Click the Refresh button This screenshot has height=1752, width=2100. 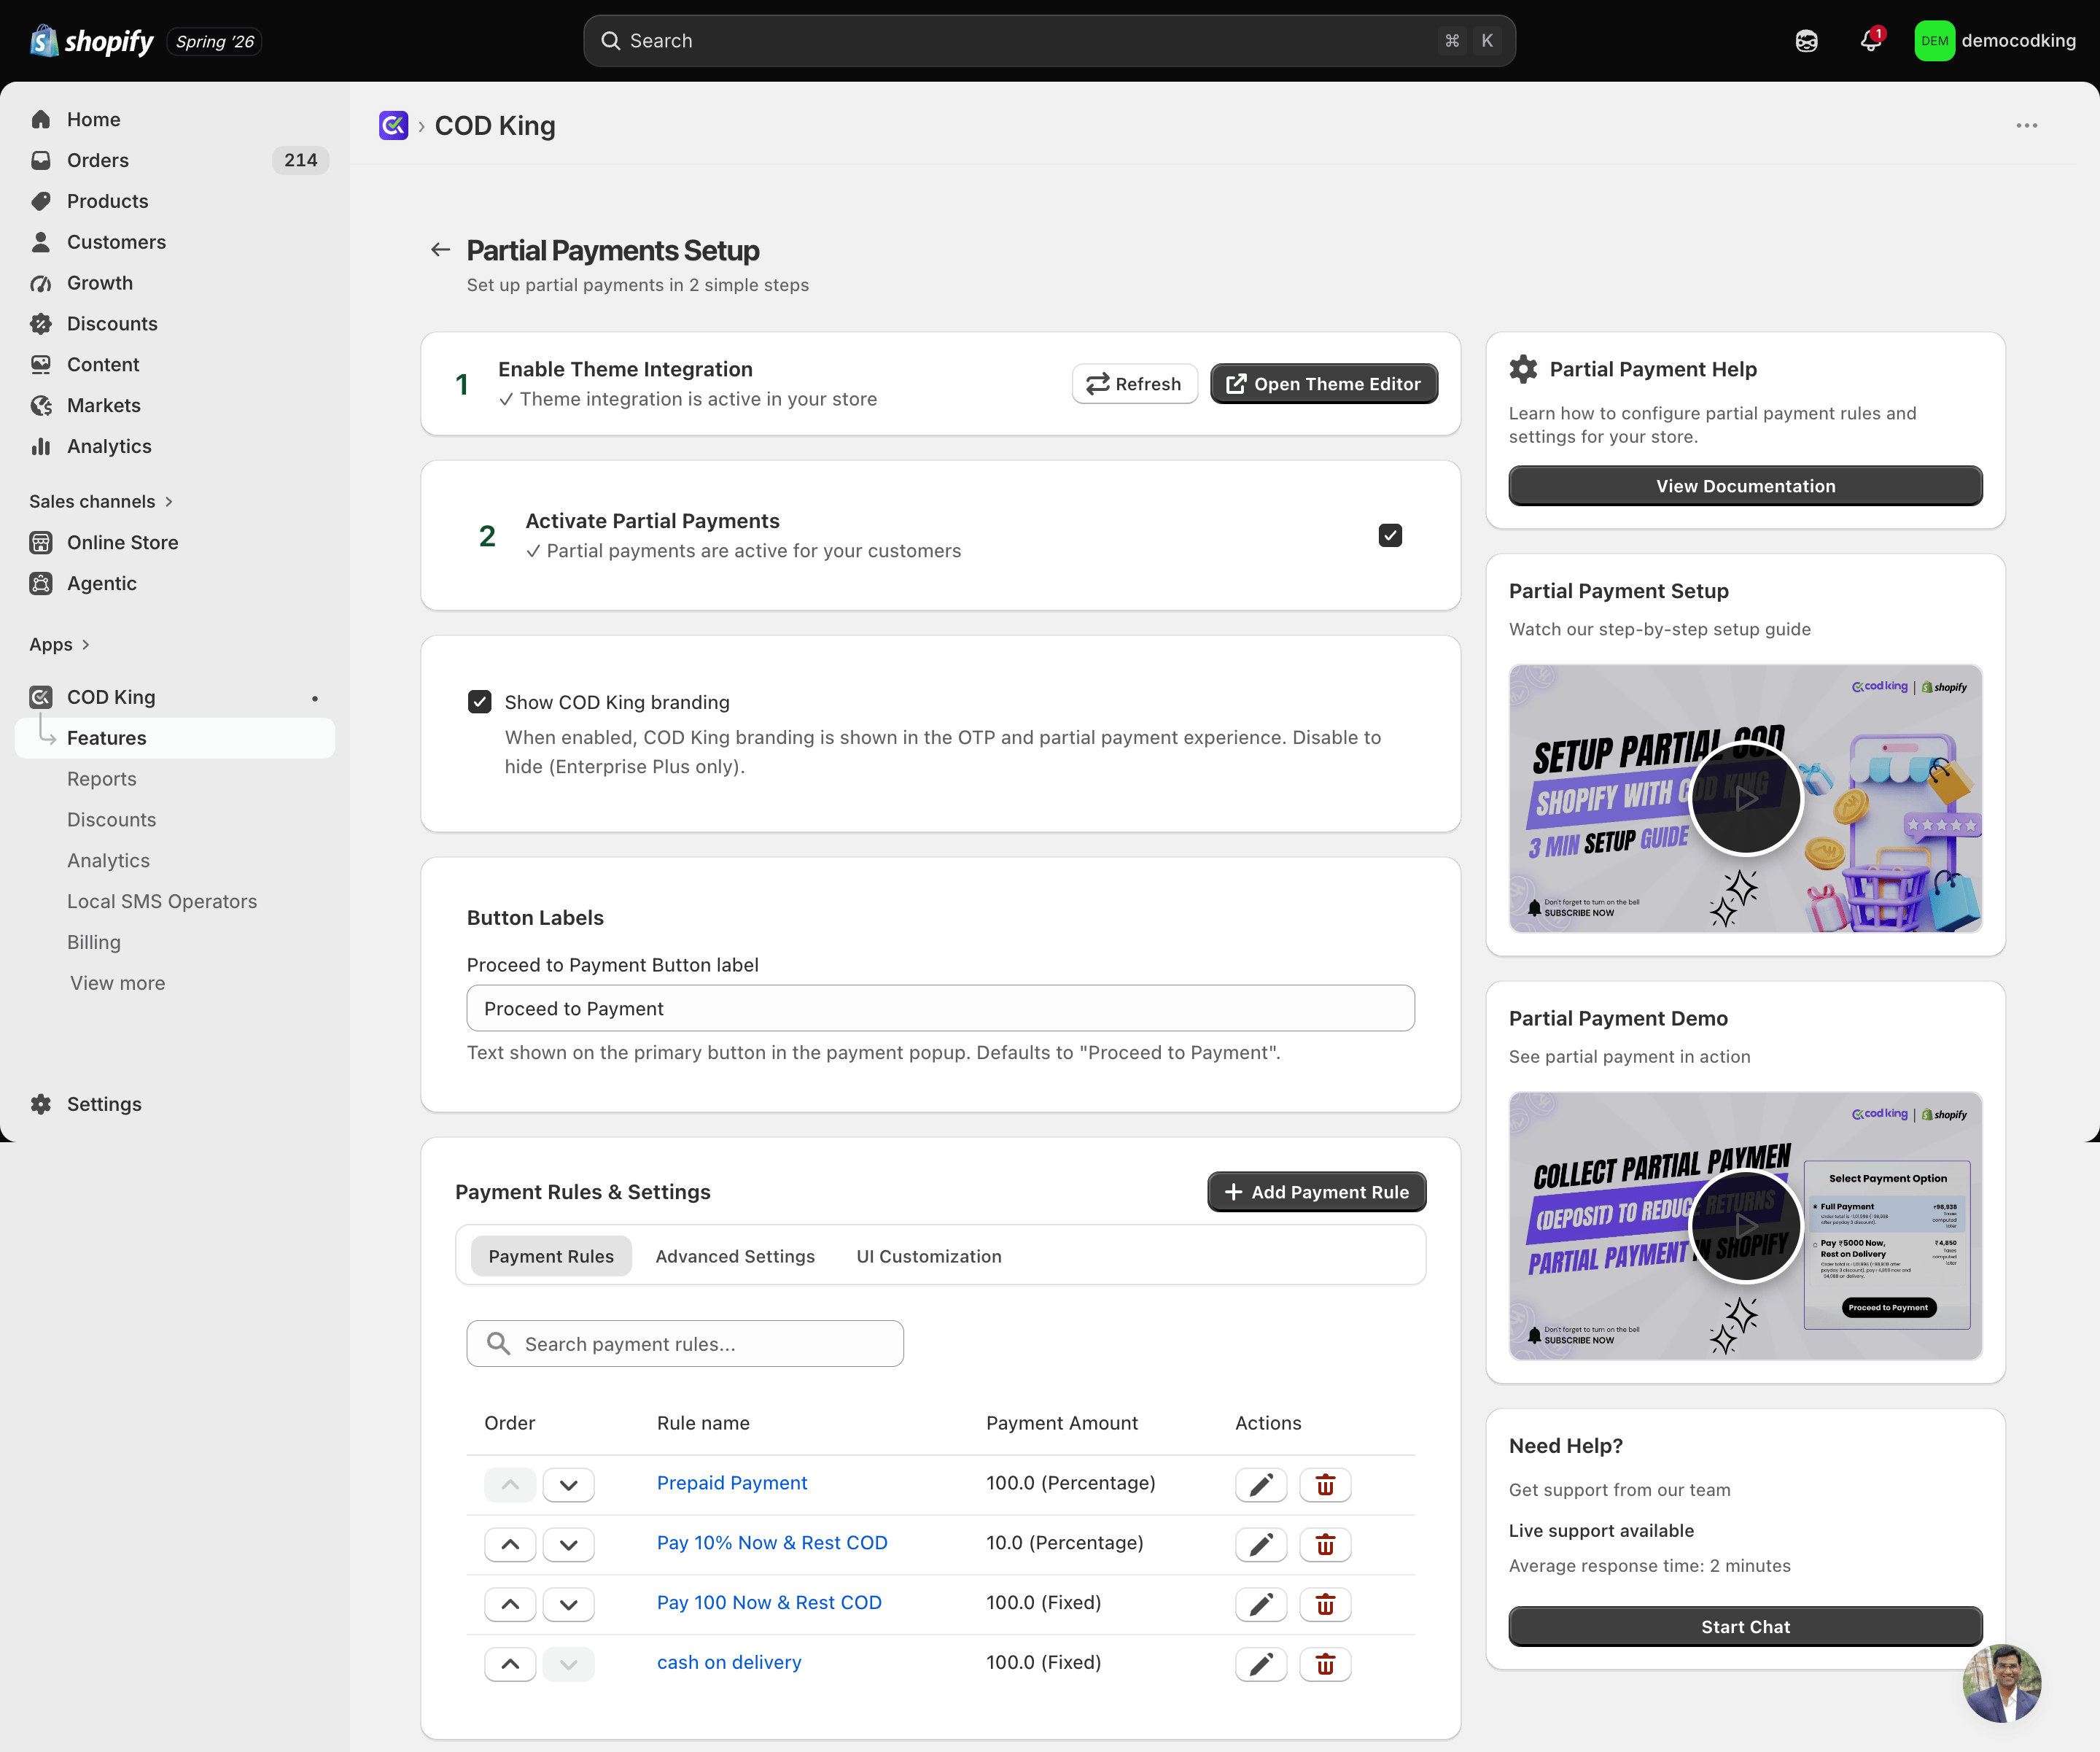(1134, 384)
